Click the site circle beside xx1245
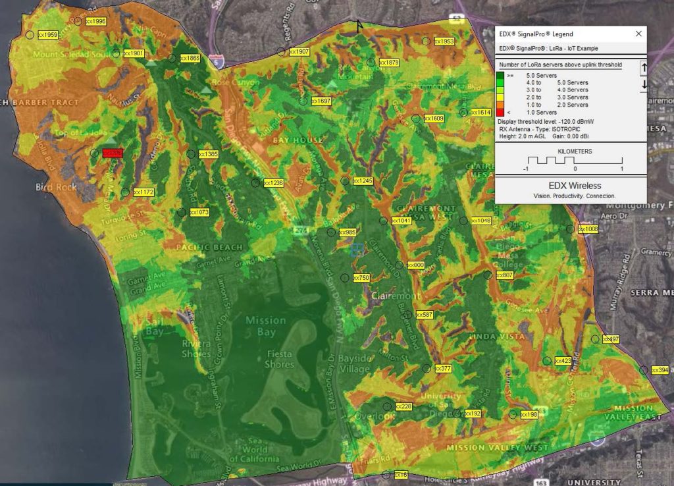 [x=345, y=181]
